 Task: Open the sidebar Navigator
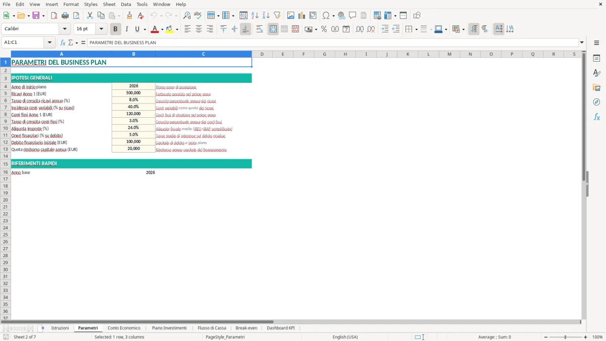[x=596, y=102]
